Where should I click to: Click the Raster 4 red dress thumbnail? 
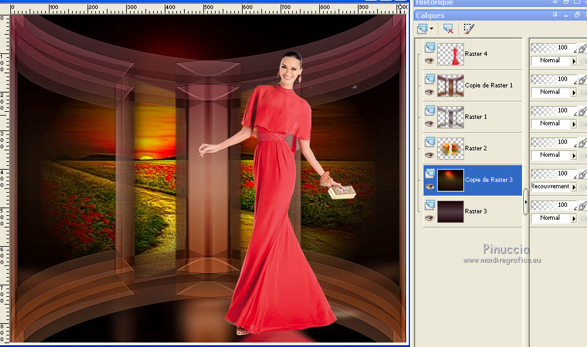451,54
